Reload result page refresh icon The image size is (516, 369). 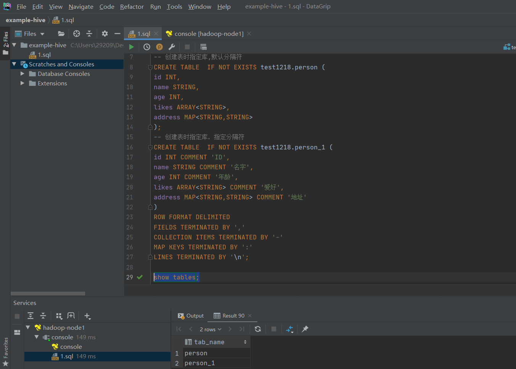point(258,329)
